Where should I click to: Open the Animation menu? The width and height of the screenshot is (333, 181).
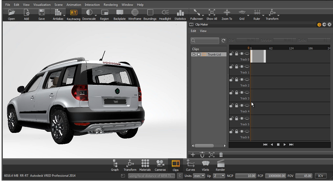click(x=74, y=4)
